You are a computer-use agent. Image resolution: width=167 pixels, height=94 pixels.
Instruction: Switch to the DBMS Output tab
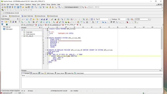click(x=49, y=73)
